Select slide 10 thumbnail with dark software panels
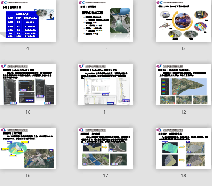The height and width of the screenshot is (186, 212). 28,85
